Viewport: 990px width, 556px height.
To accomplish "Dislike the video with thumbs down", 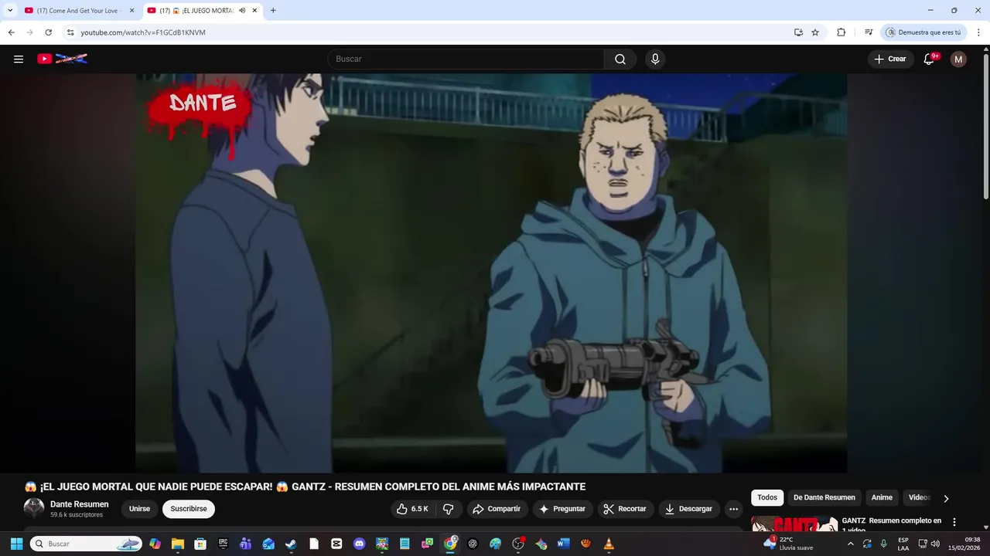I will [x=448, y=509].
